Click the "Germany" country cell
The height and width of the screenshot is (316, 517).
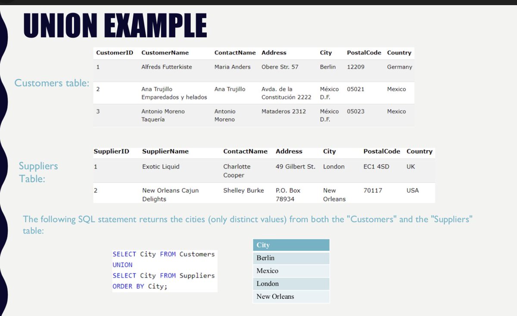click(x=399, y=67)
